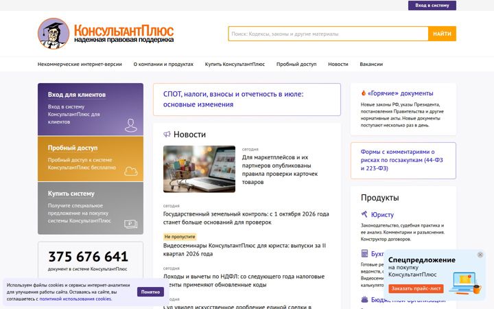
Task: Open Государственный земельный контроль news article
Action: click(246, 218)
